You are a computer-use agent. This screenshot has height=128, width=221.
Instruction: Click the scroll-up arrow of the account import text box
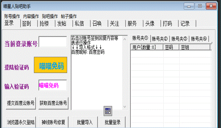[125, 39]
